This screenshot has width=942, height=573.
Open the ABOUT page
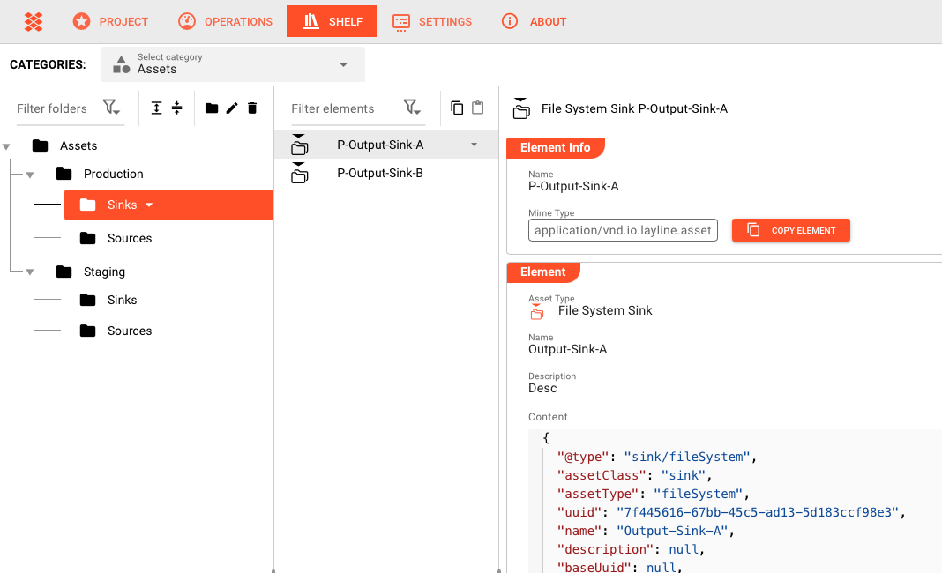coord(534,21)
